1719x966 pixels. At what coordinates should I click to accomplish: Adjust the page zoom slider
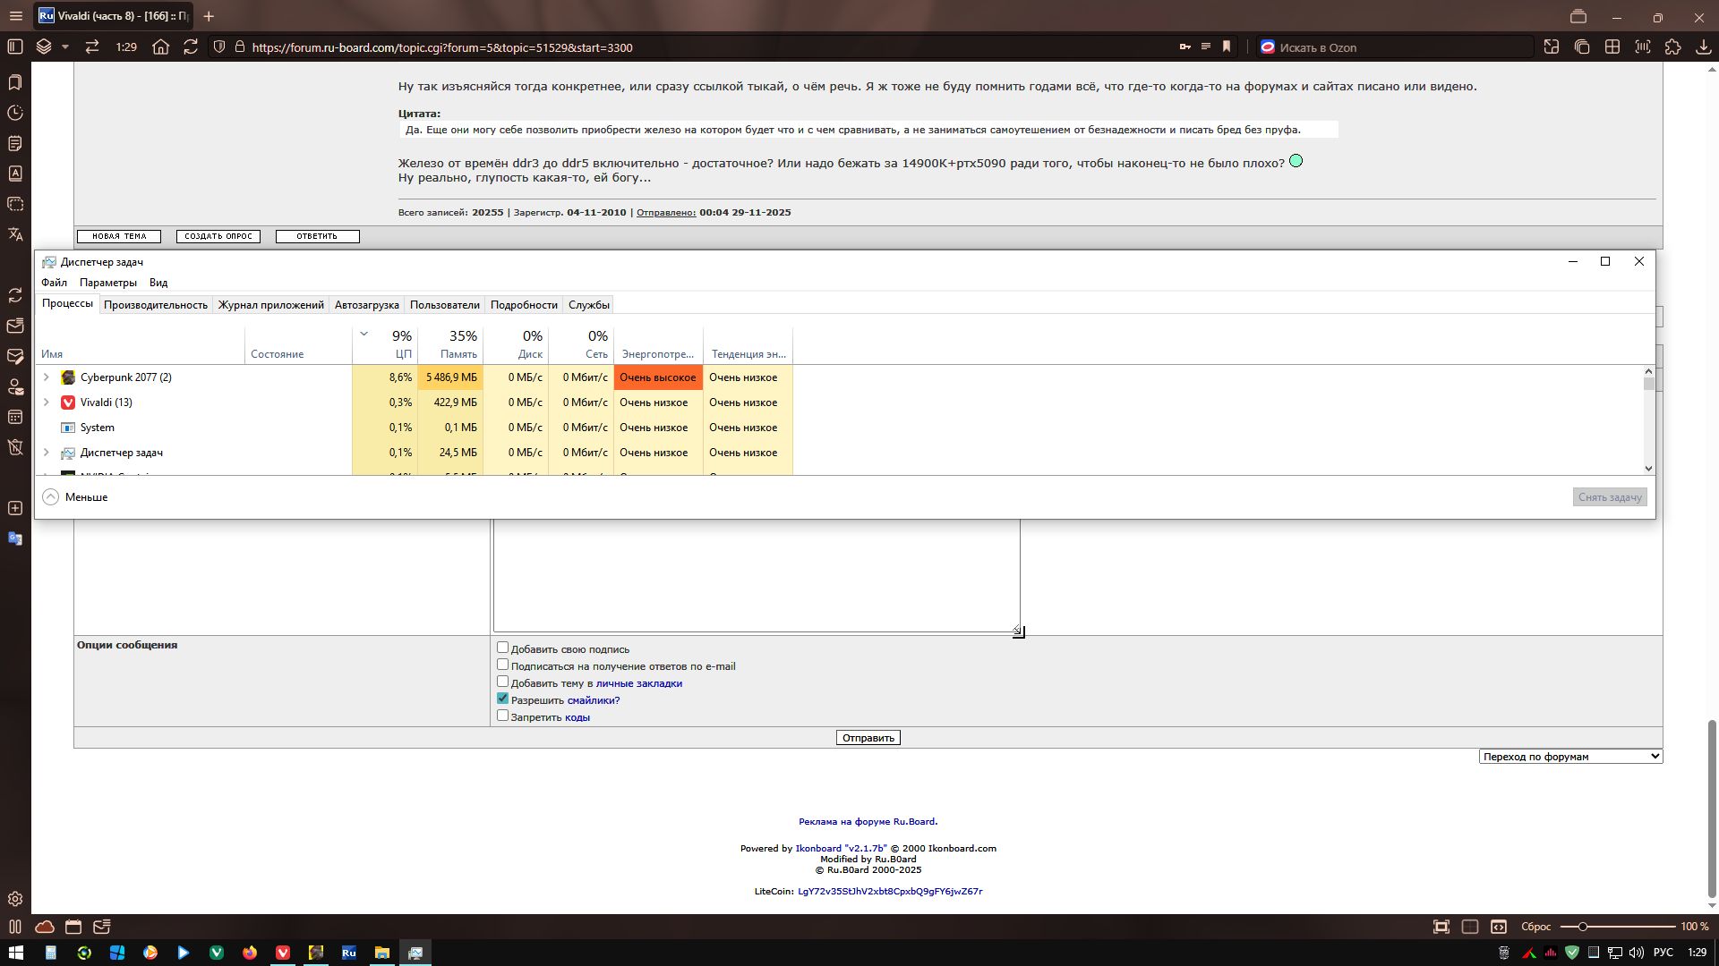coord(1583,927)
